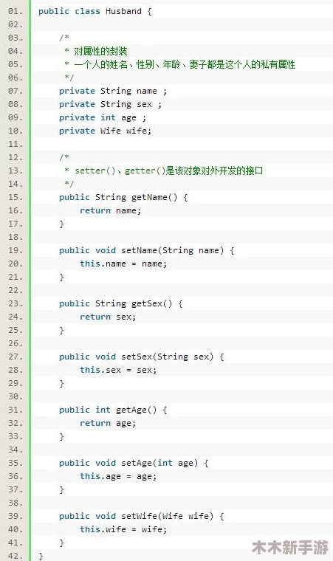Click 'private String name ;' field line
Viewport: 333px width, 561px height.
click(113, 92)
